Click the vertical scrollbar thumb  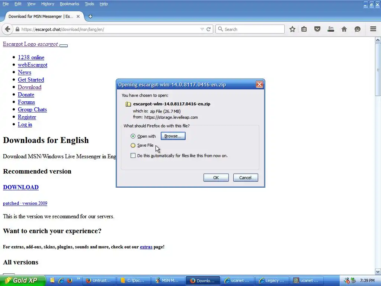pyautogui.click(x=378, y=70)
